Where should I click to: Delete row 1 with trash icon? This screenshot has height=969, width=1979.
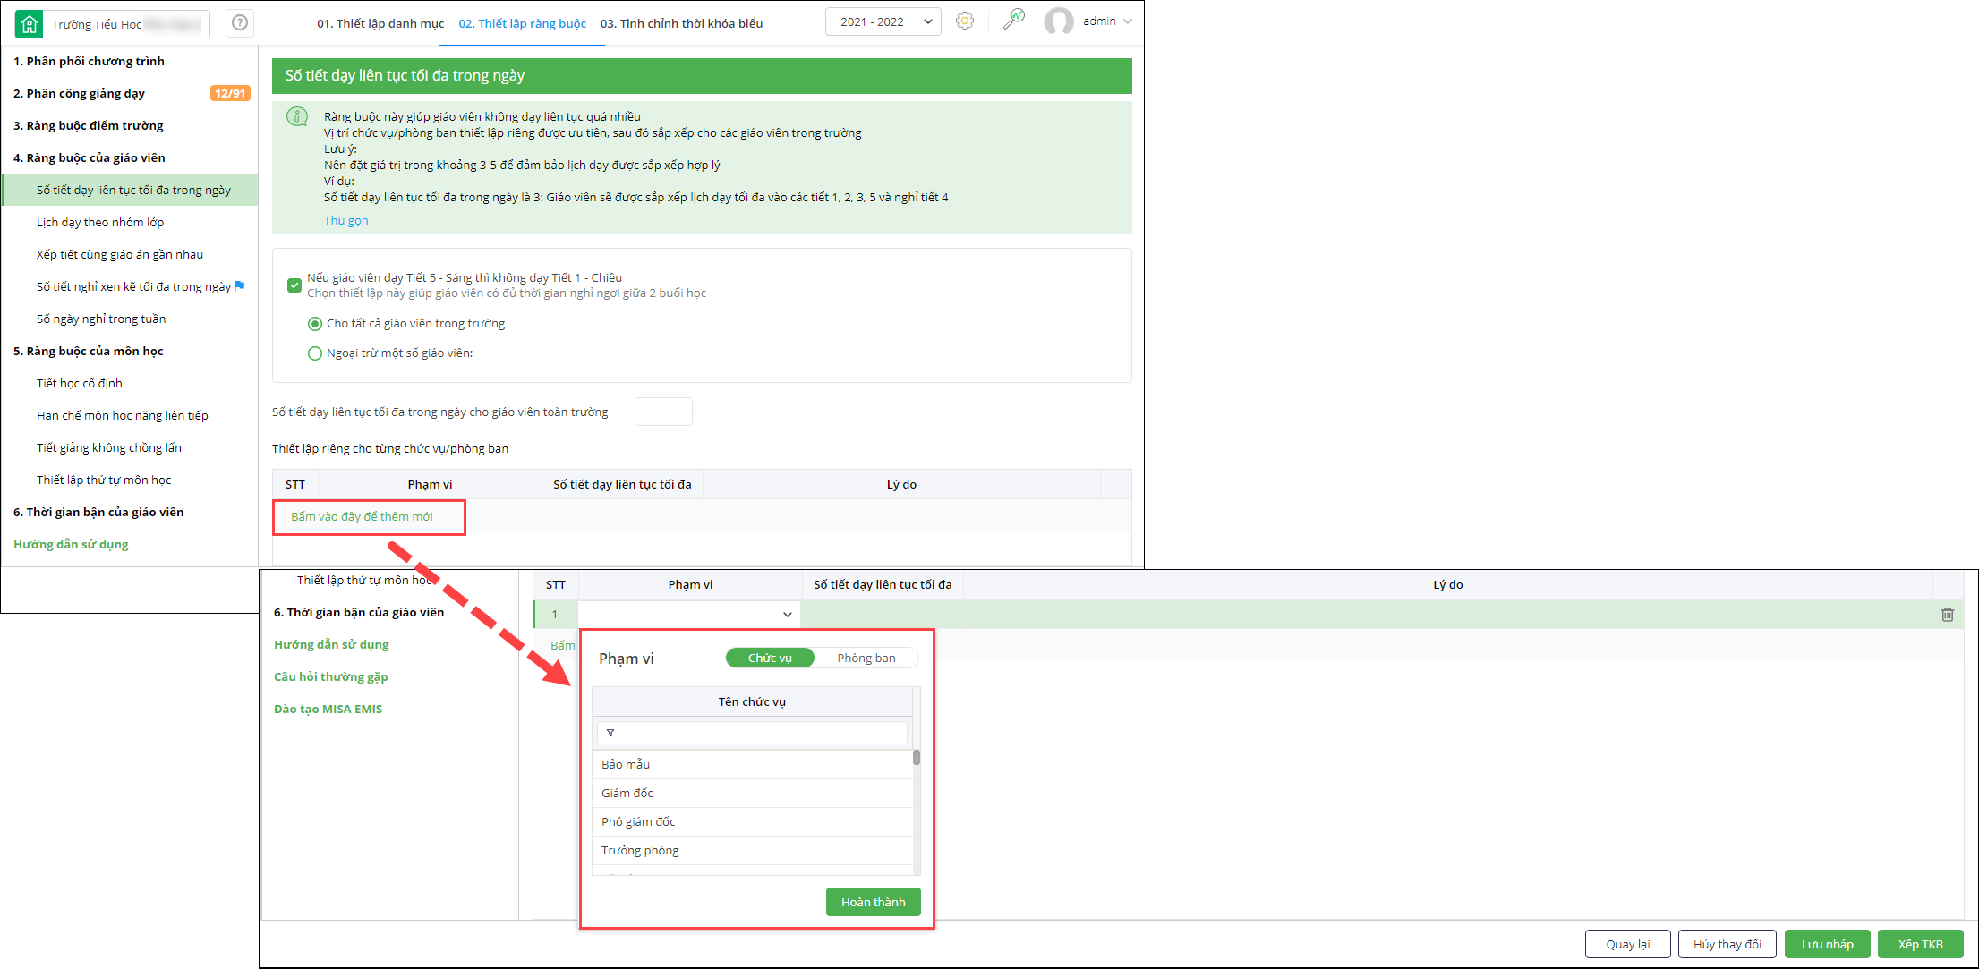coord(1947,615)
